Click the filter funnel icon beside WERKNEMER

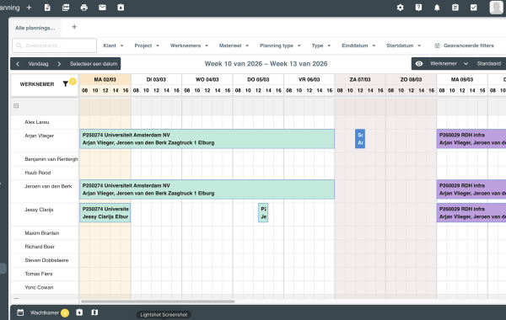tap(65, 83)
